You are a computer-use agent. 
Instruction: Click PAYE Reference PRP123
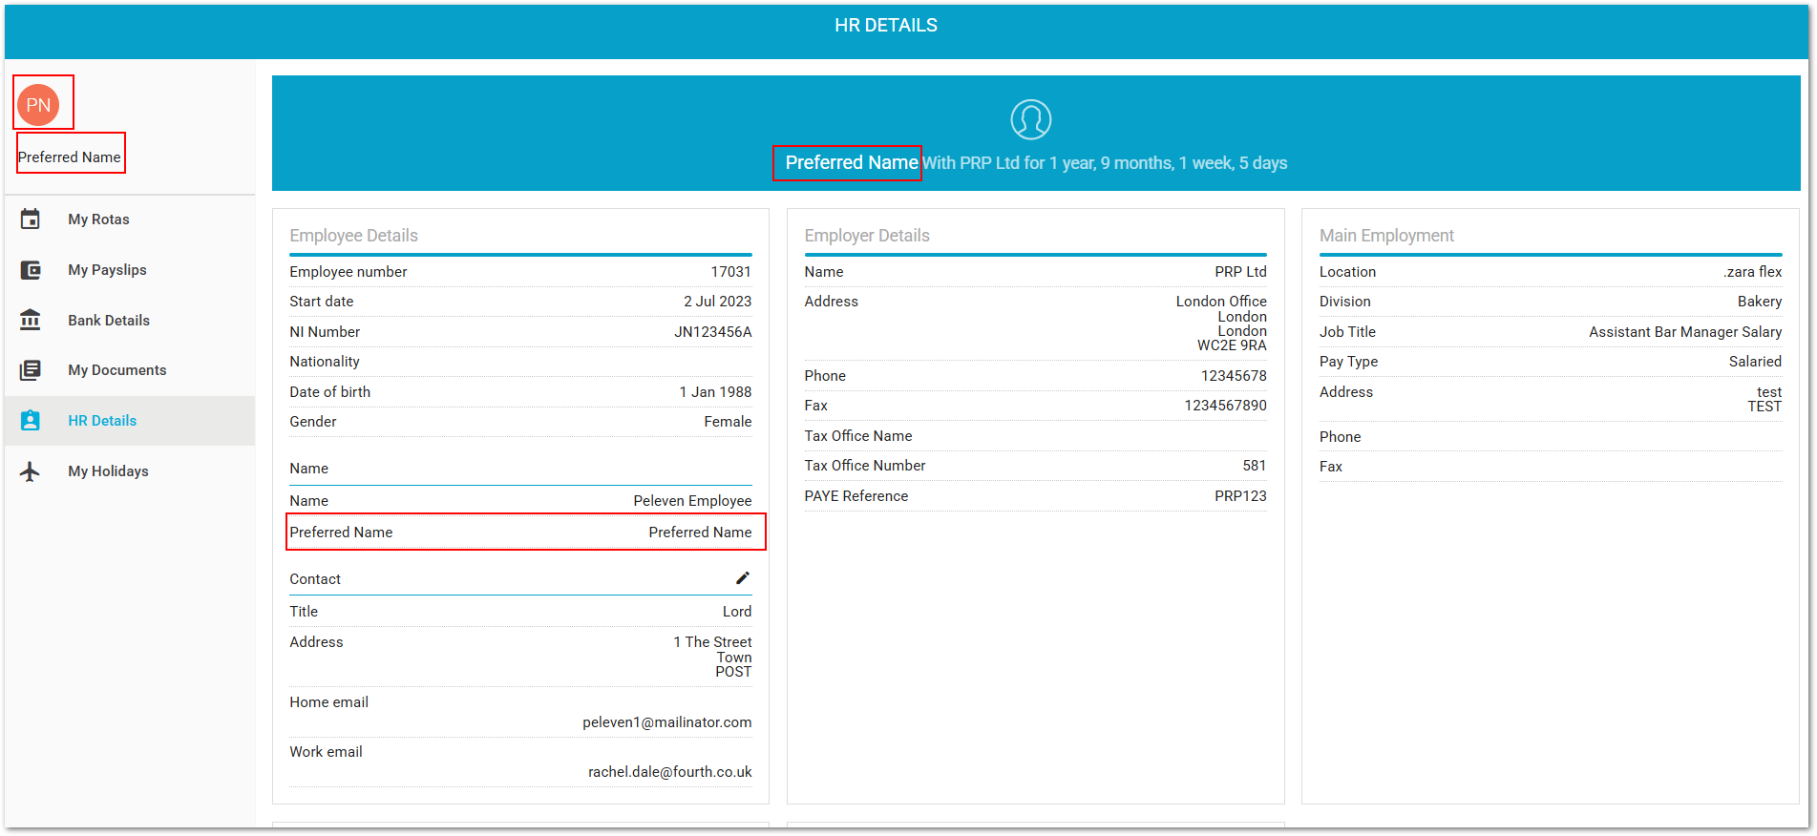1240,496
